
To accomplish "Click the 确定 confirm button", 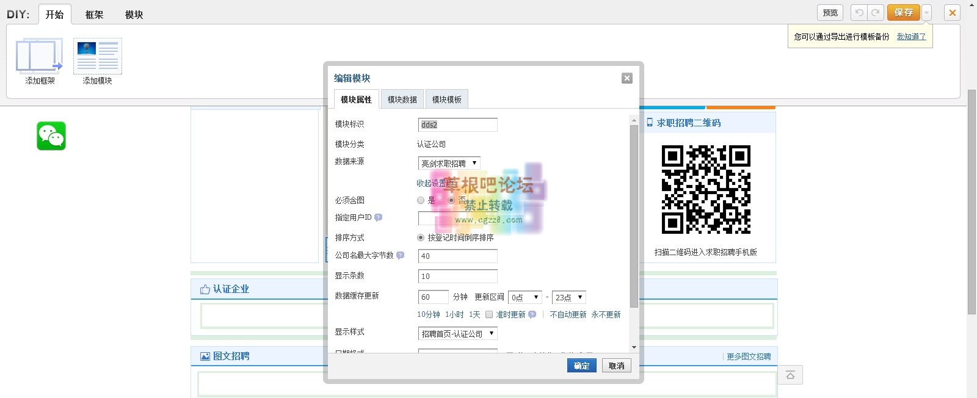I will [581, 366].
